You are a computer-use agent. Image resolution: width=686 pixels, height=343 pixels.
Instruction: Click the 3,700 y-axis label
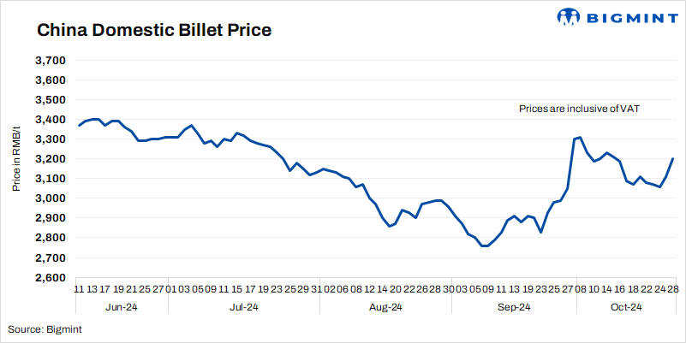[x=51, y=61]
